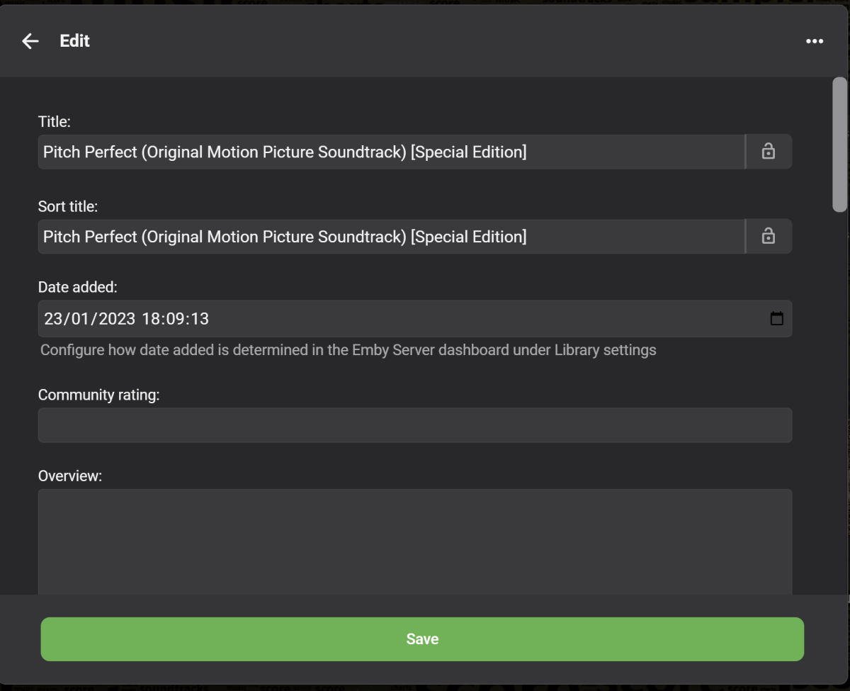The image size is (850, 691).
Task: Toggle the lock on the Sort title field
Action: [769, 237]
